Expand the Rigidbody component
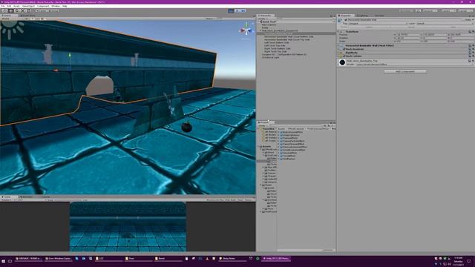 (x=338, y=53)
